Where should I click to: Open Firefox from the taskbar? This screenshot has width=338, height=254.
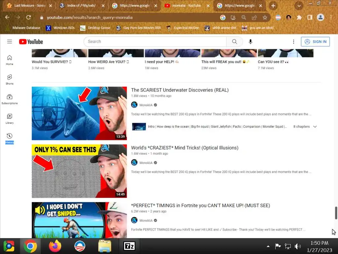click(x=55, y=246)
